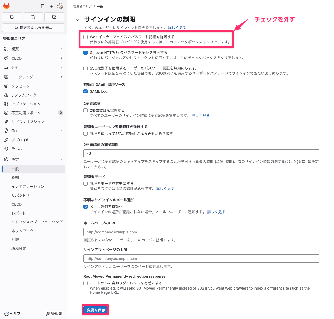334x319 pixels.
Task: Check ルートからの自動リダイレクト checkbox
Action: point(86,283)
